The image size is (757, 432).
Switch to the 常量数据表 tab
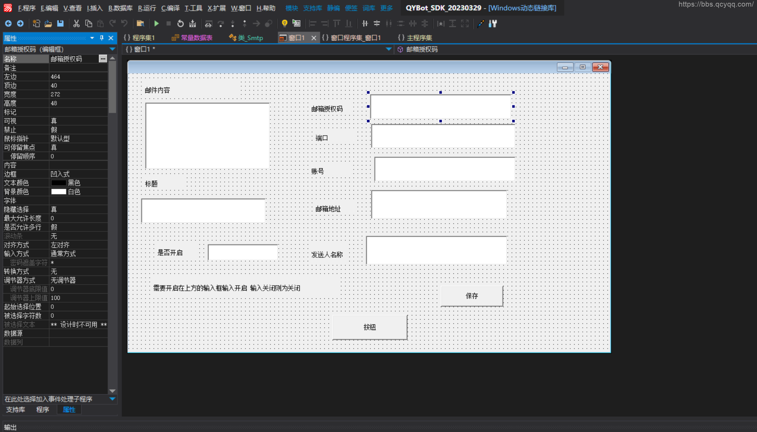(192, 38)
